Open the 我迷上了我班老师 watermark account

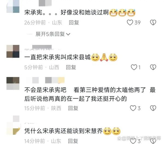[139, 138]
